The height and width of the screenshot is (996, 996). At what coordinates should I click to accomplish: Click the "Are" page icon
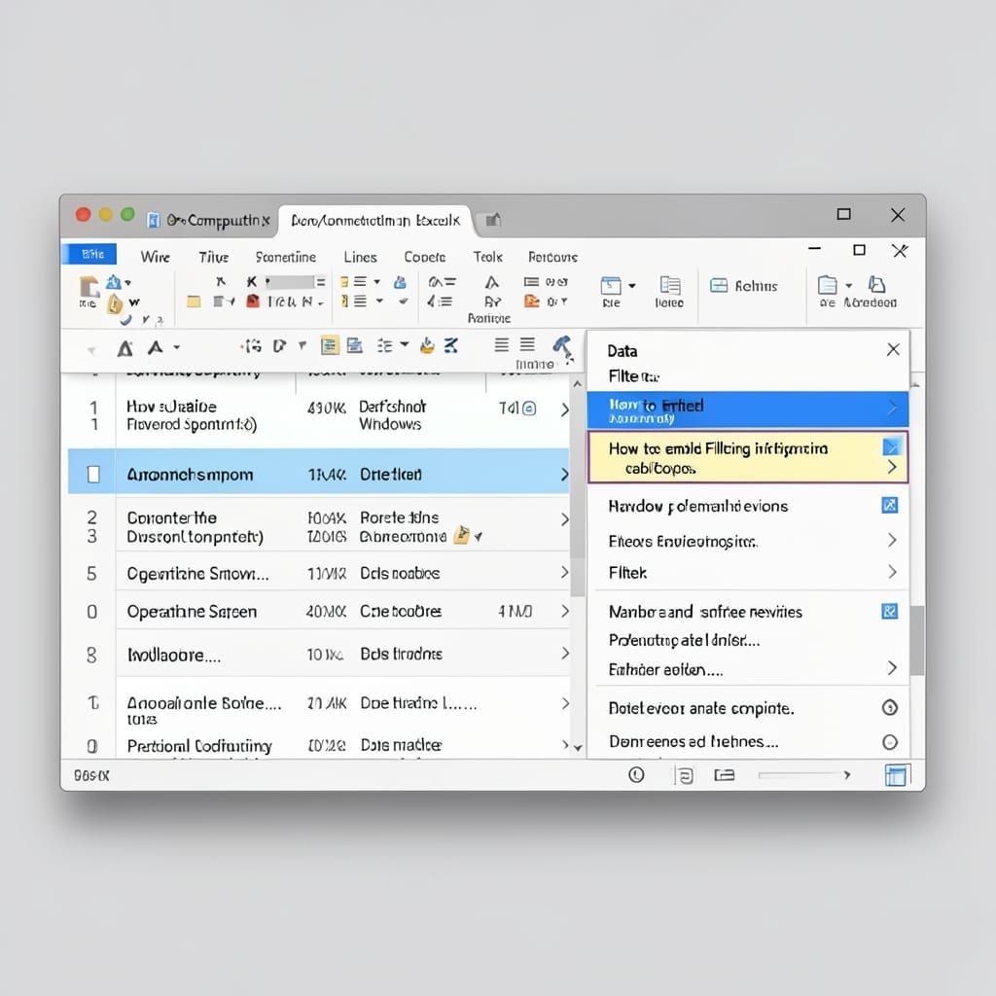click(x=827, y=285)
